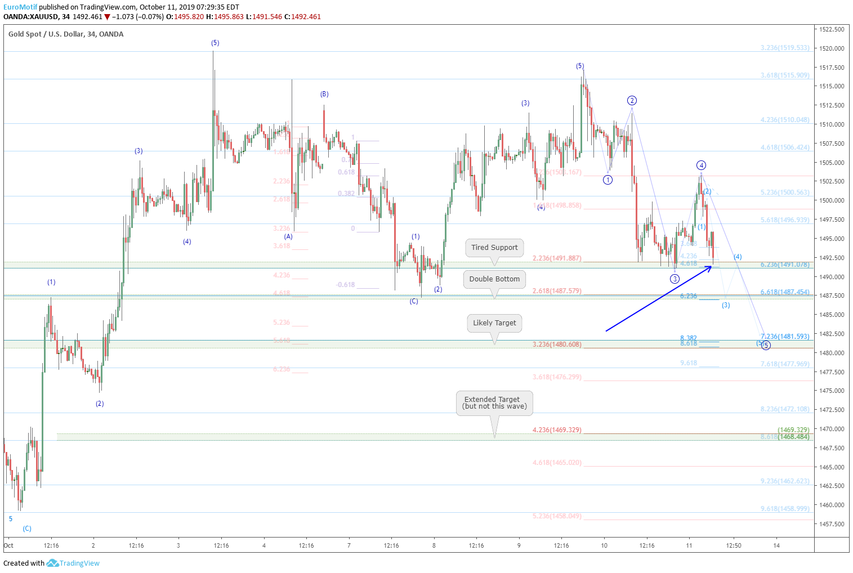Image resolution: width=853 pixels, height=573 pixels.
Task: Click the red down-triangle price change indicator
Action: (107, 17)
